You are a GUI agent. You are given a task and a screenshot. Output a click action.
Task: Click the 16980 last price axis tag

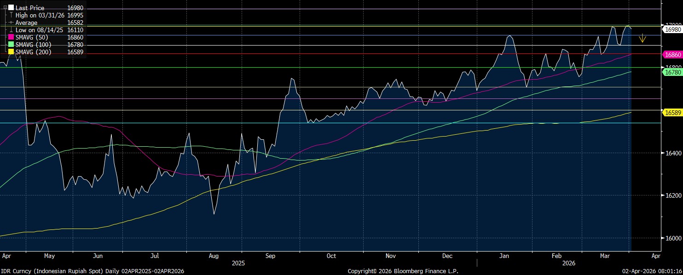[x=671, y=29]
